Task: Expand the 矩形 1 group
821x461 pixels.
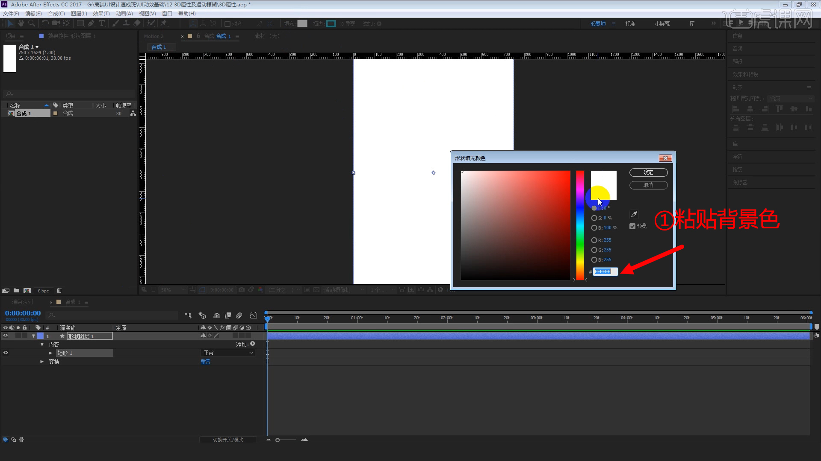Action: [x=50, y=353]
